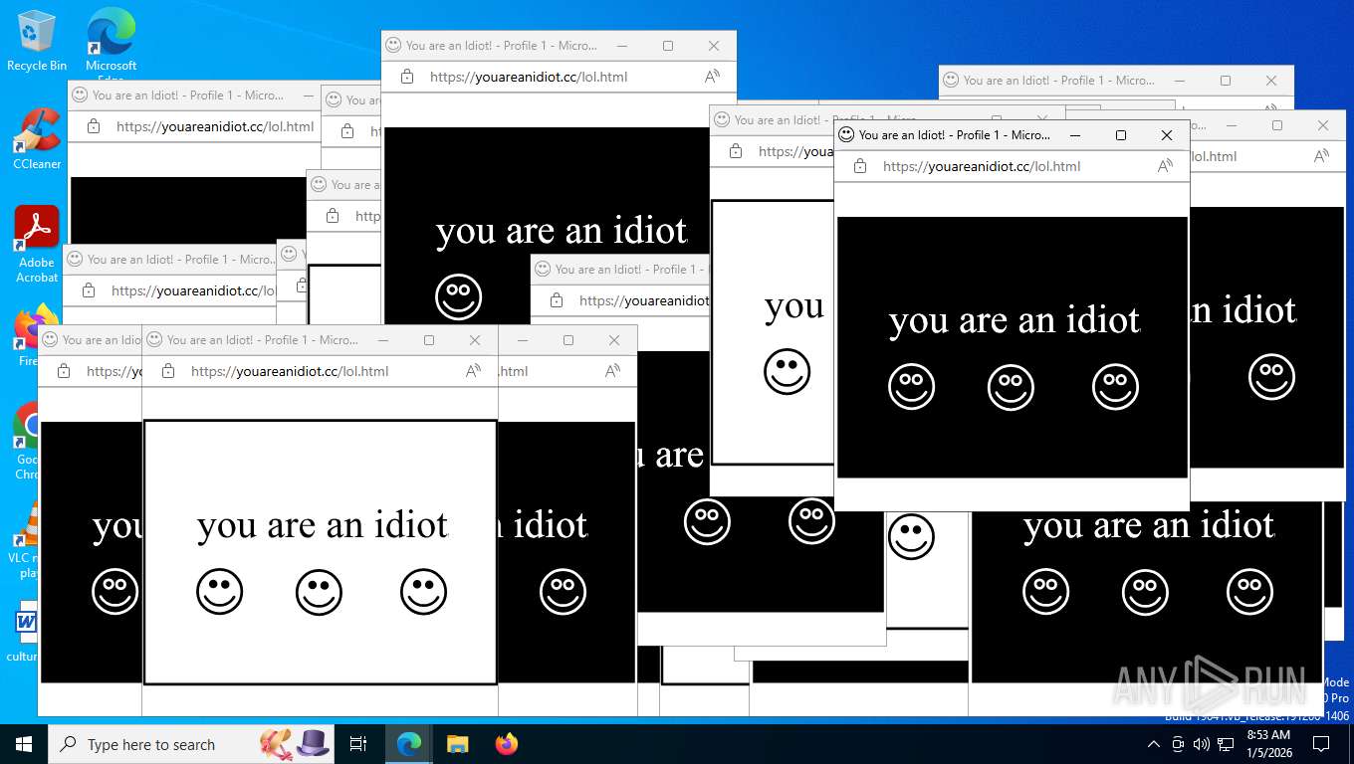Click Read aloud icon in active front window
The height and width of the screenshot is (764, 1354).
pyautogui.click(x=1165, y=166)
